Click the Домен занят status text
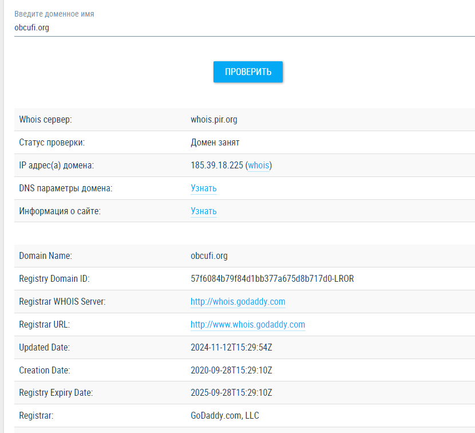475x433 pixels. [216, 143]
